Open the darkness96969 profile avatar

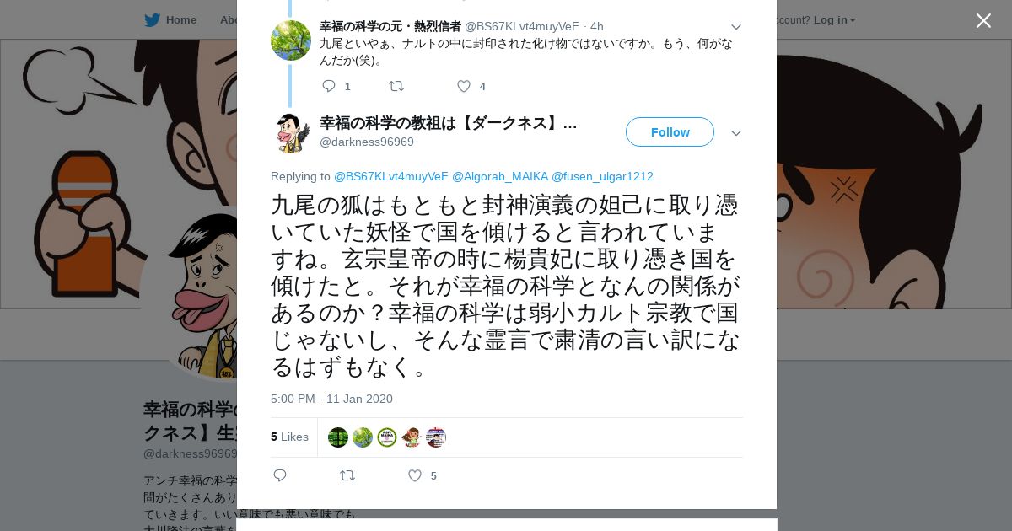coord(291,133)
